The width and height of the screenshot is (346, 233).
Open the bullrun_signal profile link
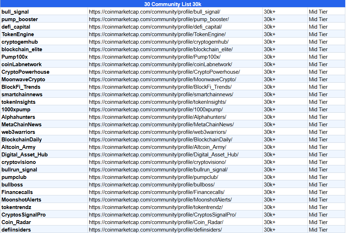(158, 170)
